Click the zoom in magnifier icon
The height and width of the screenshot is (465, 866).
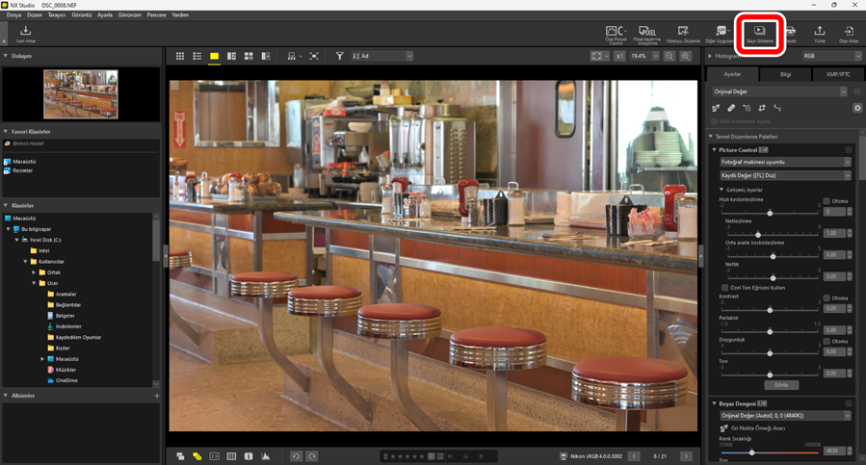tap(686, 57)
